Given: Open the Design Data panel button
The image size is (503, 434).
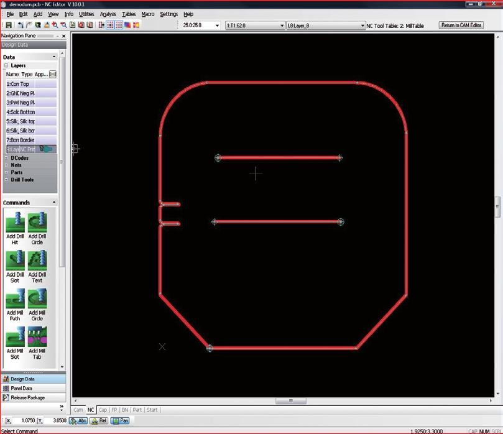Looking at the screenshot, I should [x=34, y=379].
